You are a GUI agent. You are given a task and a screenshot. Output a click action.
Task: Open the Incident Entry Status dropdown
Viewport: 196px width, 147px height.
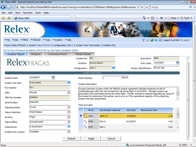point(68,132)
